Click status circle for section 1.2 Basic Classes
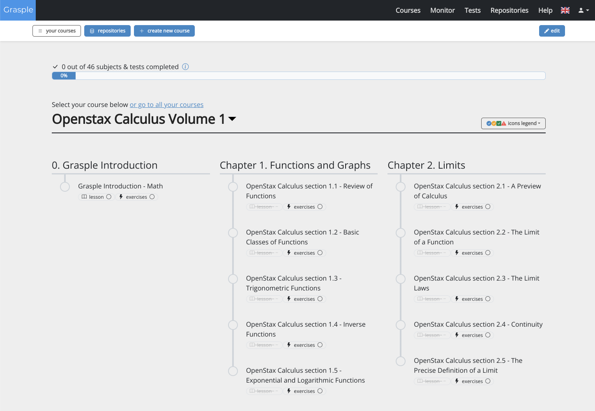The height and width of the screenshot is (411, 595). pyautogui.click(x=233, y=233)
